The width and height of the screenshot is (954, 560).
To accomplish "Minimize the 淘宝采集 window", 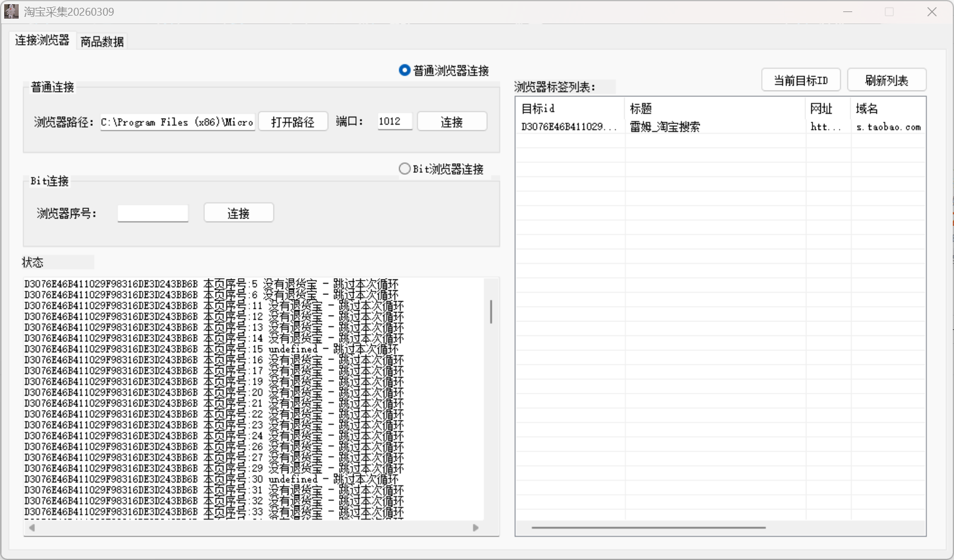I will coord(848,12).
